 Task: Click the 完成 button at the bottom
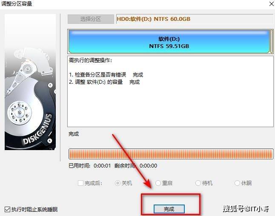169,209
